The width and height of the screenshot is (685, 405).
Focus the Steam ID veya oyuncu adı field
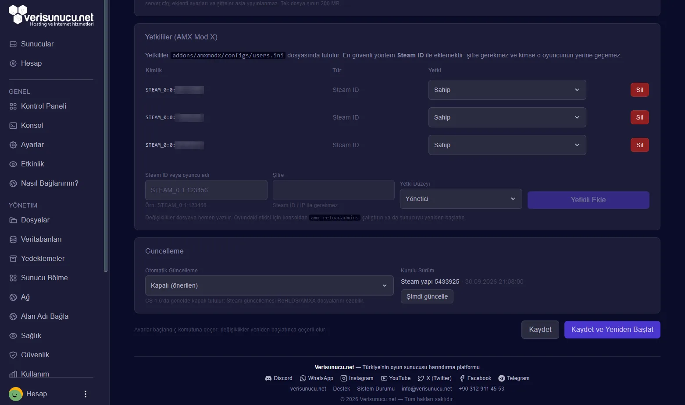click(x=206, y=190)
